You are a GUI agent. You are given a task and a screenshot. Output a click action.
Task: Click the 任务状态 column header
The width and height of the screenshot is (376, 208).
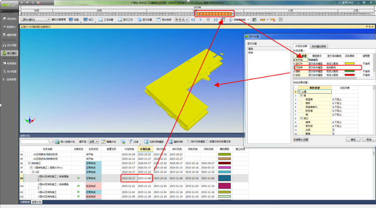coord(93,149)
